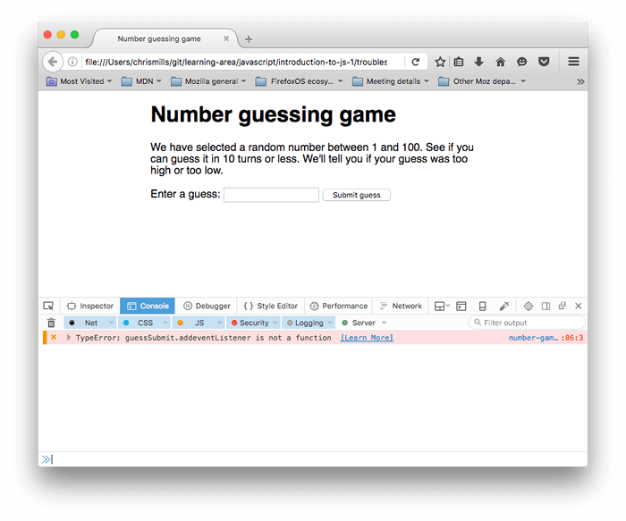Click the element picker icon in devtools

(x=48, y=306)
